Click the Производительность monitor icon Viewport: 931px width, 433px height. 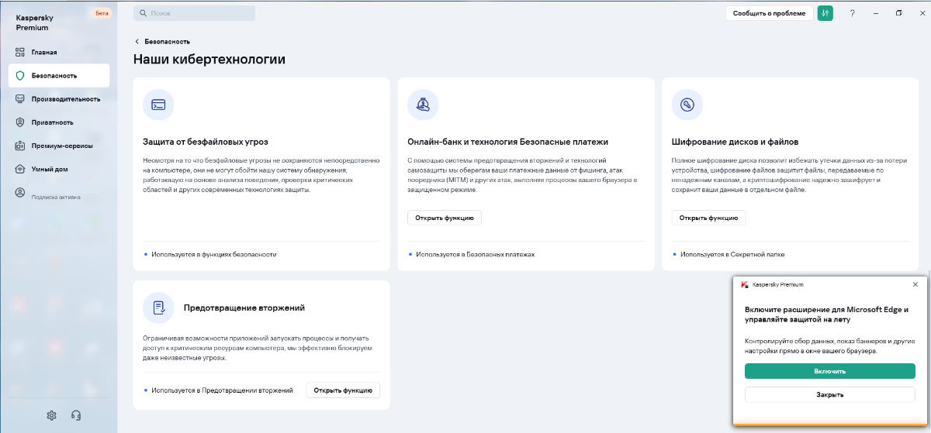click(x=21, y=99)
